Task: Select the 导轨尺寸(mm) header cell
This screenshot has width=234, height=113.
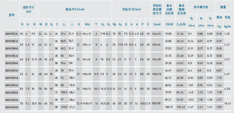Action: (132, 9)
